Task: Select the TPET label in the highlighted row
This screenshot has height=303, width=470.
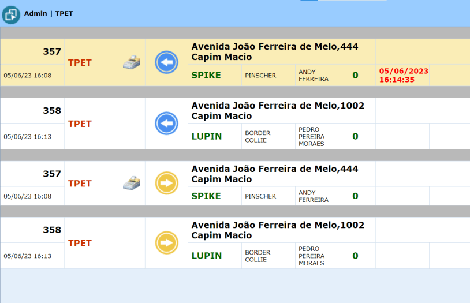Action: click(80, 62)
